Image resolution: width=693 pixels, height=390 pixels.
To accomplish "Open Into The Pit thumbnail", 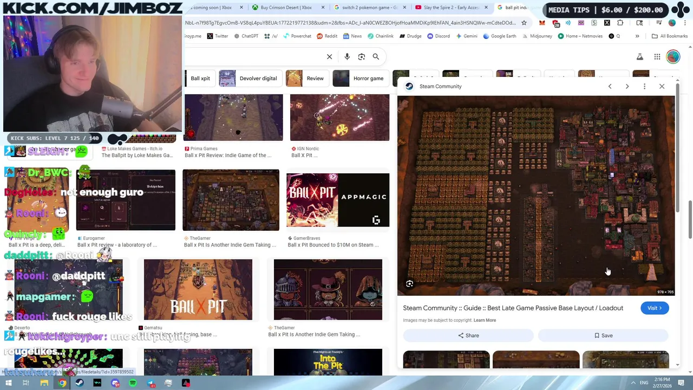I will click(328, 362).
